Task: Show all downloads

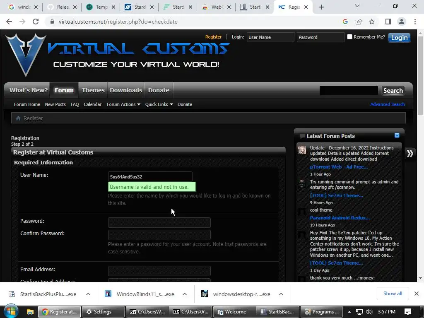Action: tap(393, 294)
